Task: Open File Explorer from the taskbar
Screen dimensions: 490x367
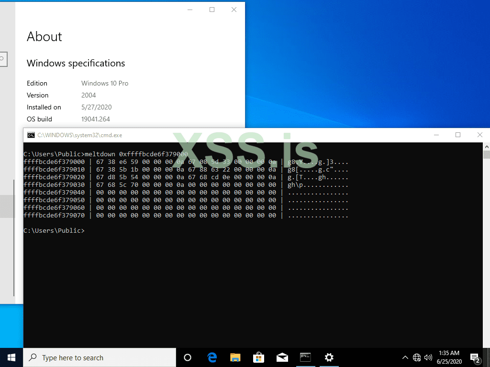Action: click(235, 357)
